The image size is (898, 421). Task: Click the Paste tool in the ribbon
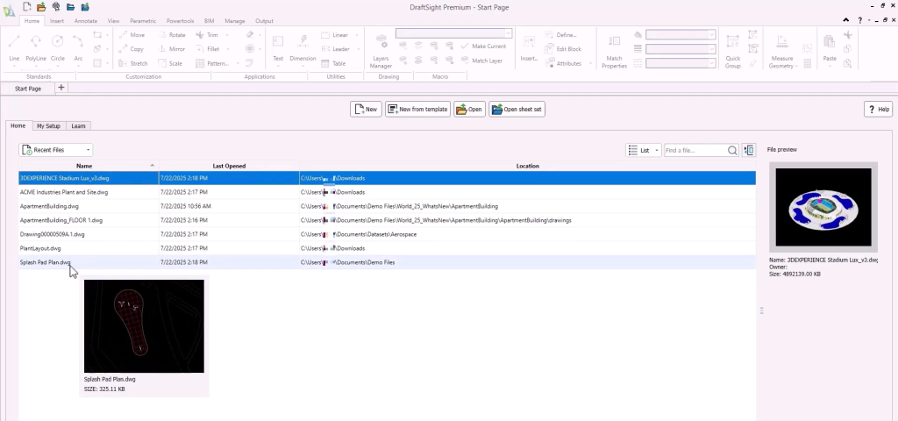(830, 48)
